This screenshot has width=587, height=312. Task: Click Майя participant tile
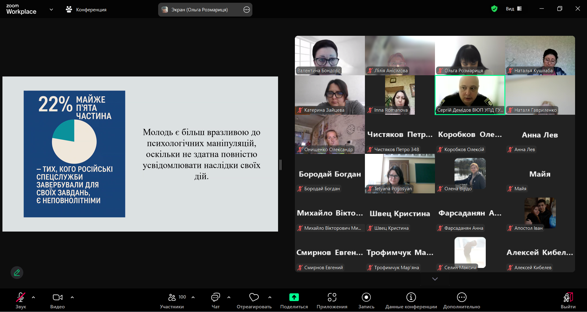[540, 173]
